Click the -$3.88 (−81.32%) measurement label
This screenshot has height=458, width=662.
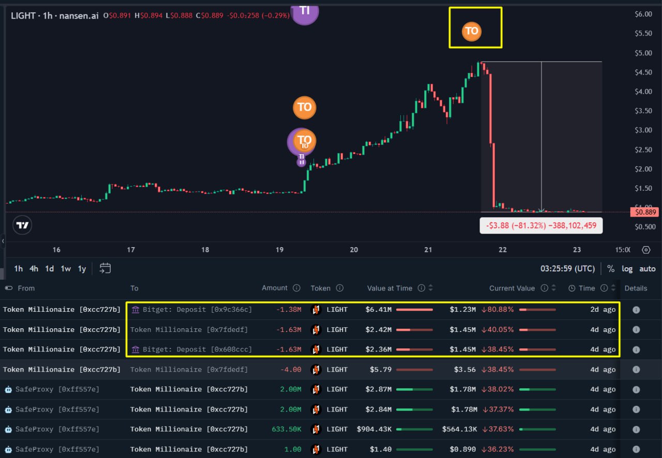coord(541,225)
